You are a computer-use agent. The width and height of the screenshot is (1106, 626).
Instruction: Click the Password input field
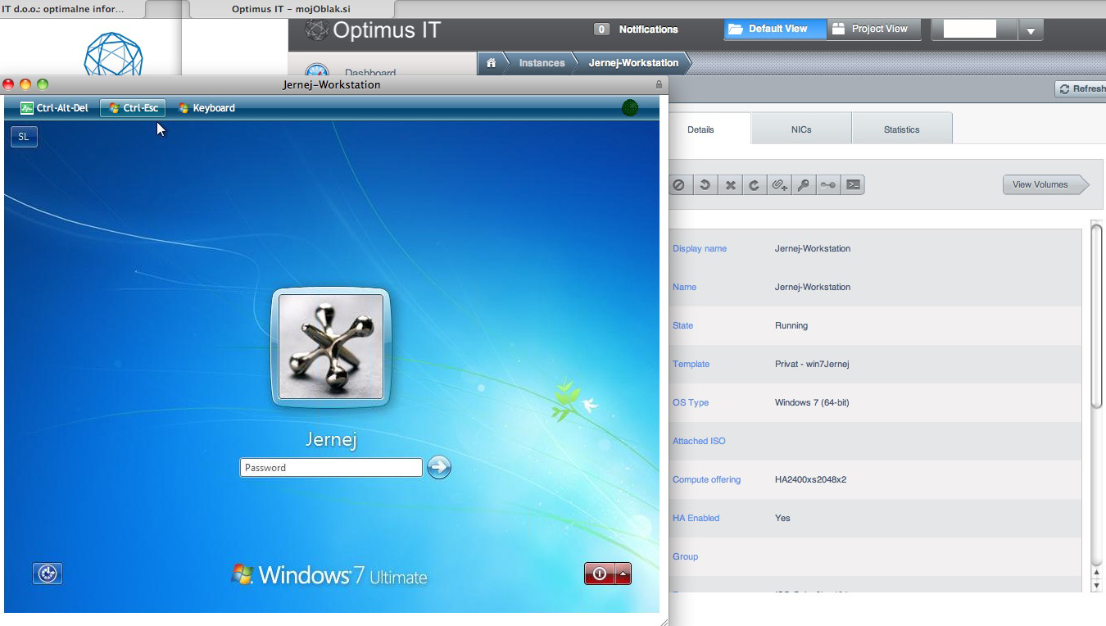330,468
